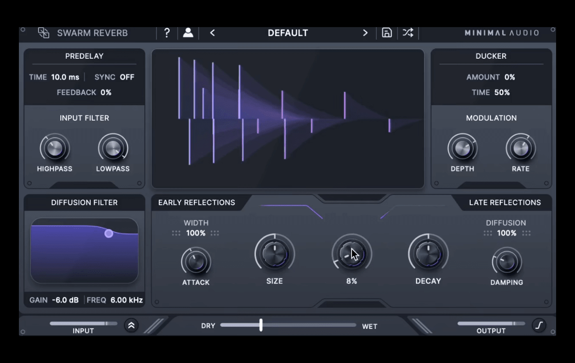Click dots grip left of DIFFUSION 100%
Image resolution: width=575 pixels, height=363 pixels.
click(x=488, y=233)
